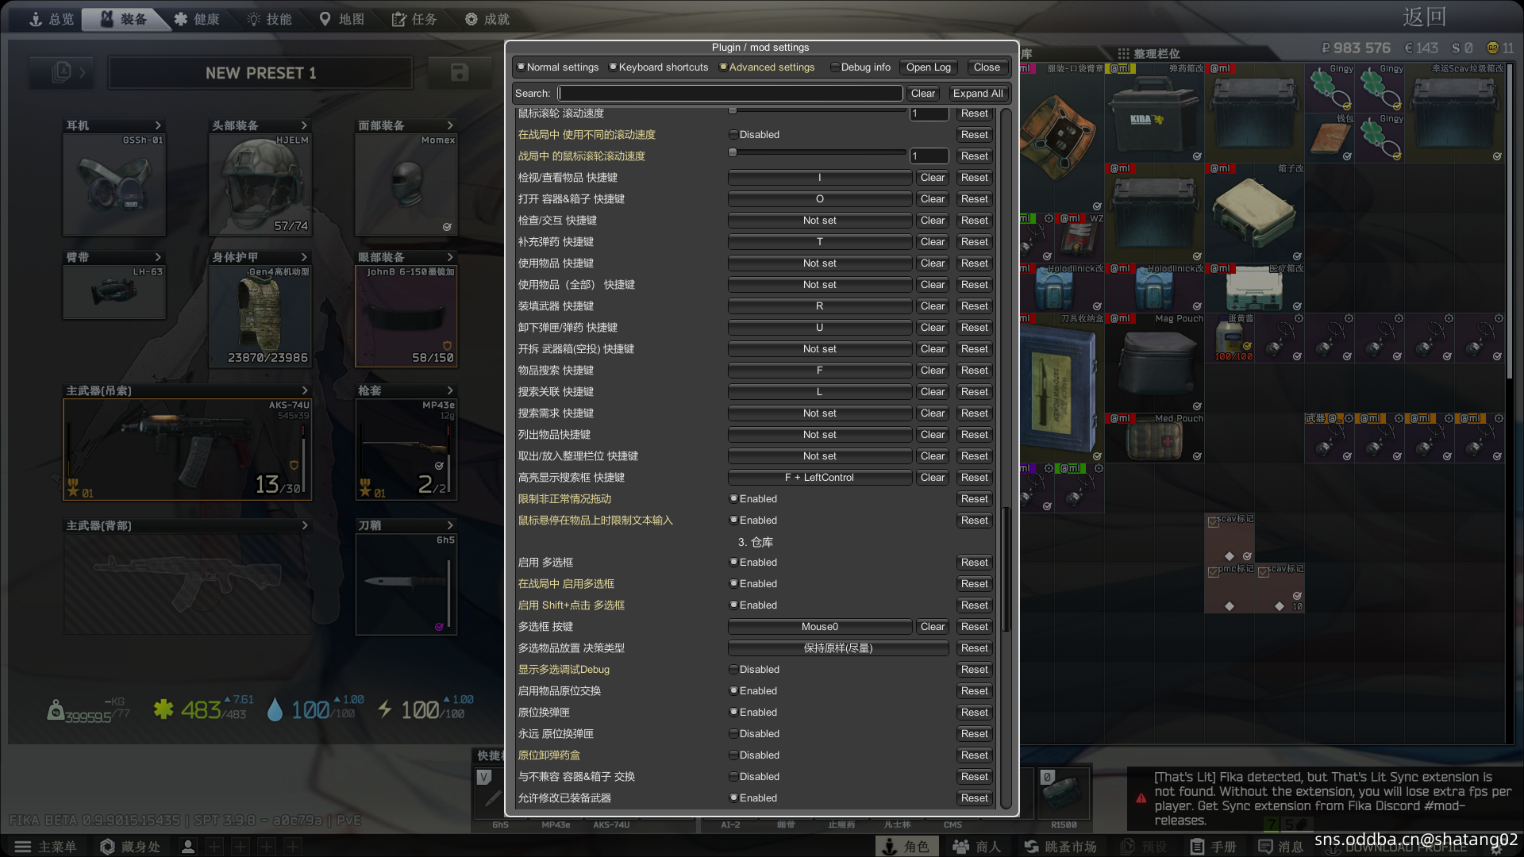Open the 多选物品放置 决策类型 dropdown
This screenshot has height=857, width=1524.
pyautogui.click(x=837, y=648)
